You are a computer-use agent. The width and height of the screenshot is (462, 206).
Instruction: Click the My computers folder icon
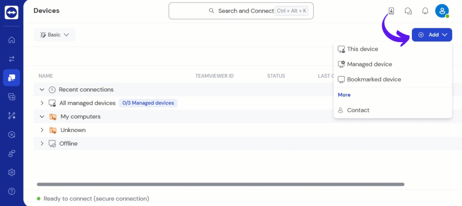pyautogui.click(x=53, y=116)
